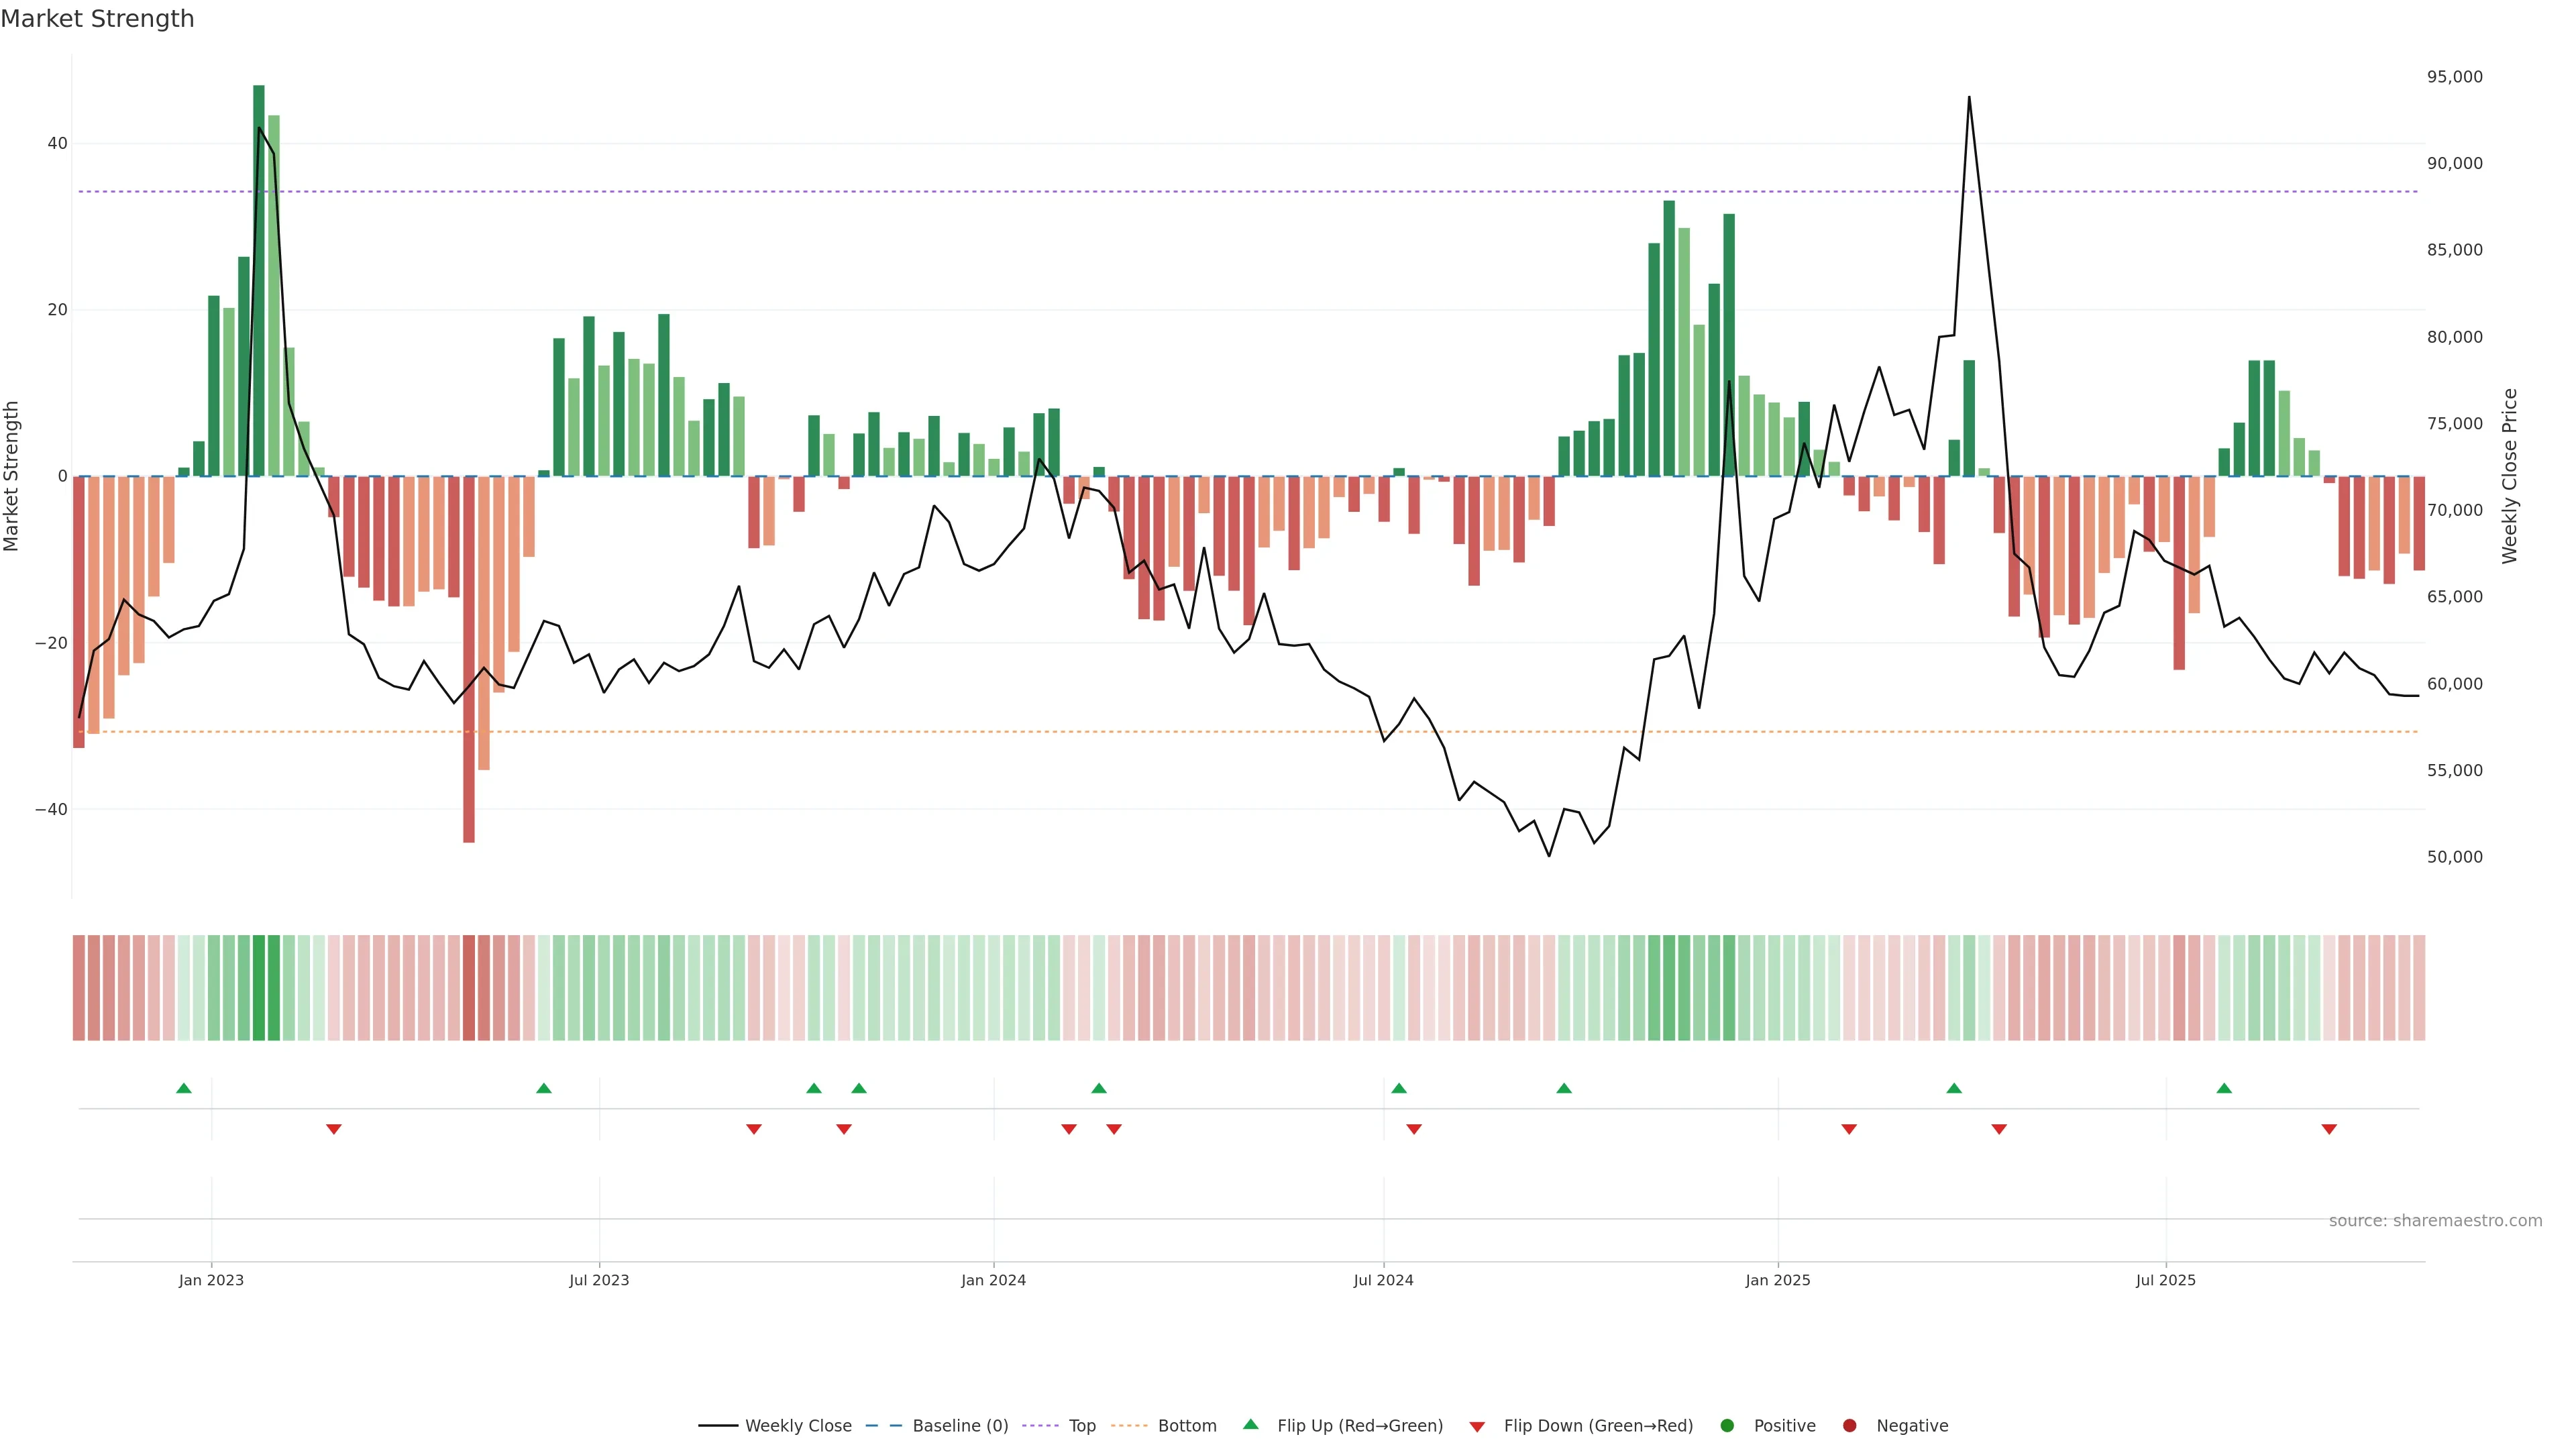This screenshot has width=2576, height=1449.
Task: Click the red Negative circle legend icon
Action: point(1849,1426)
